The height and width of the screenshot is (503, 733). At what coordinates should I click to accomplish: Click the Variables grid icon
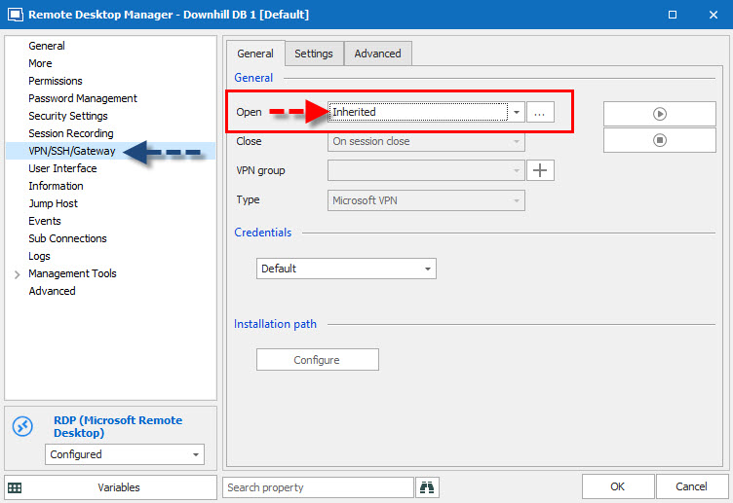pyautogui.click(x=15, y=487)
